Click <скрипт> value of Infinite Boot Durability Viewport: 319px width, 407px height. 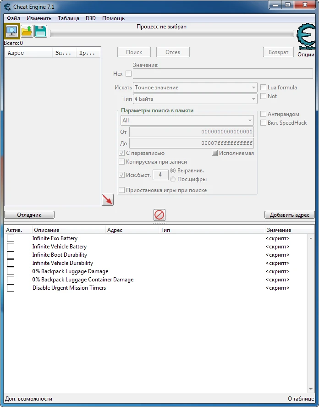[x=277, y=255]
